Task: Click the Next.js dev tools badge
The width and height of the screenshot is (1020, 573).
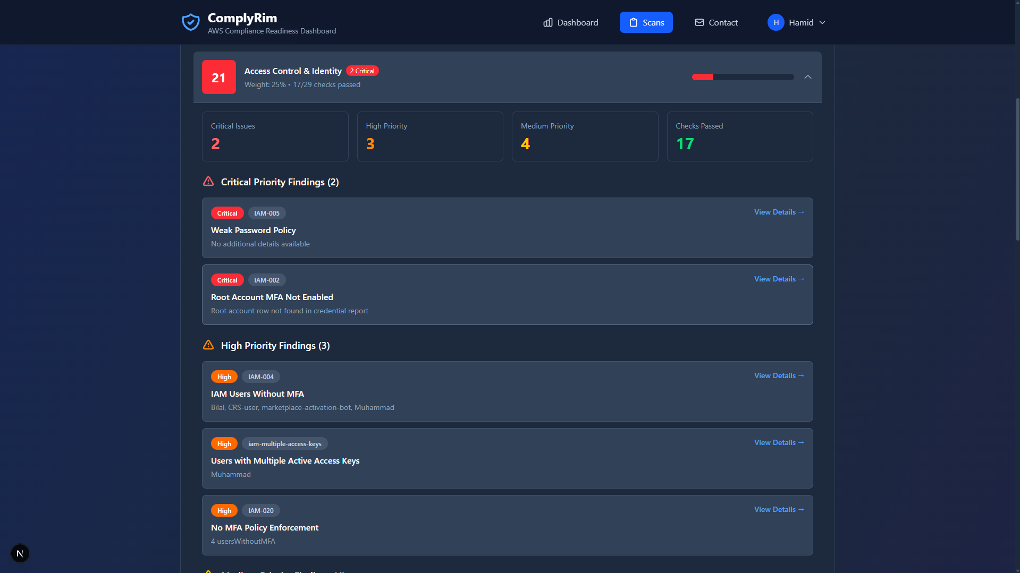Action: pos(20,553)
